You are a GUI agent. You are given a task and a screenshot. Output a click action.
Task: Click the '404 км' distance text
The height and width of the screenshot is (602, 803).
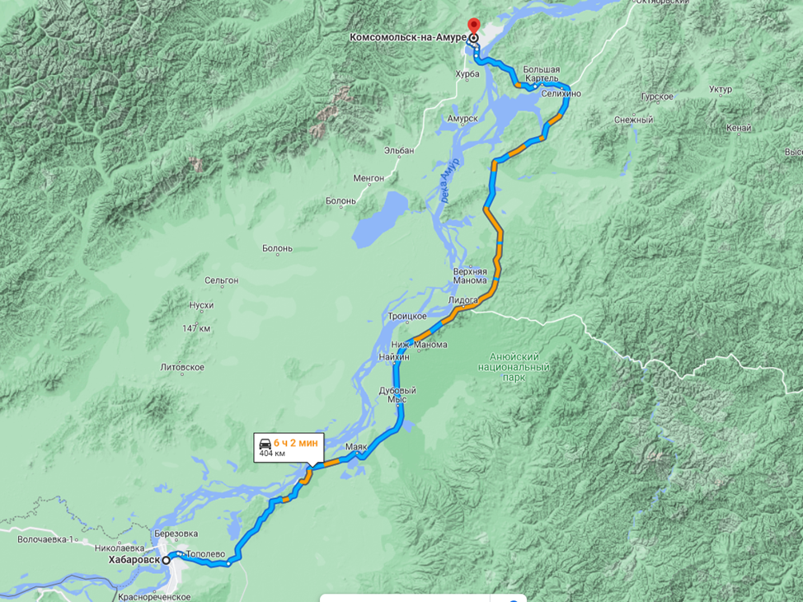[272, 454]
